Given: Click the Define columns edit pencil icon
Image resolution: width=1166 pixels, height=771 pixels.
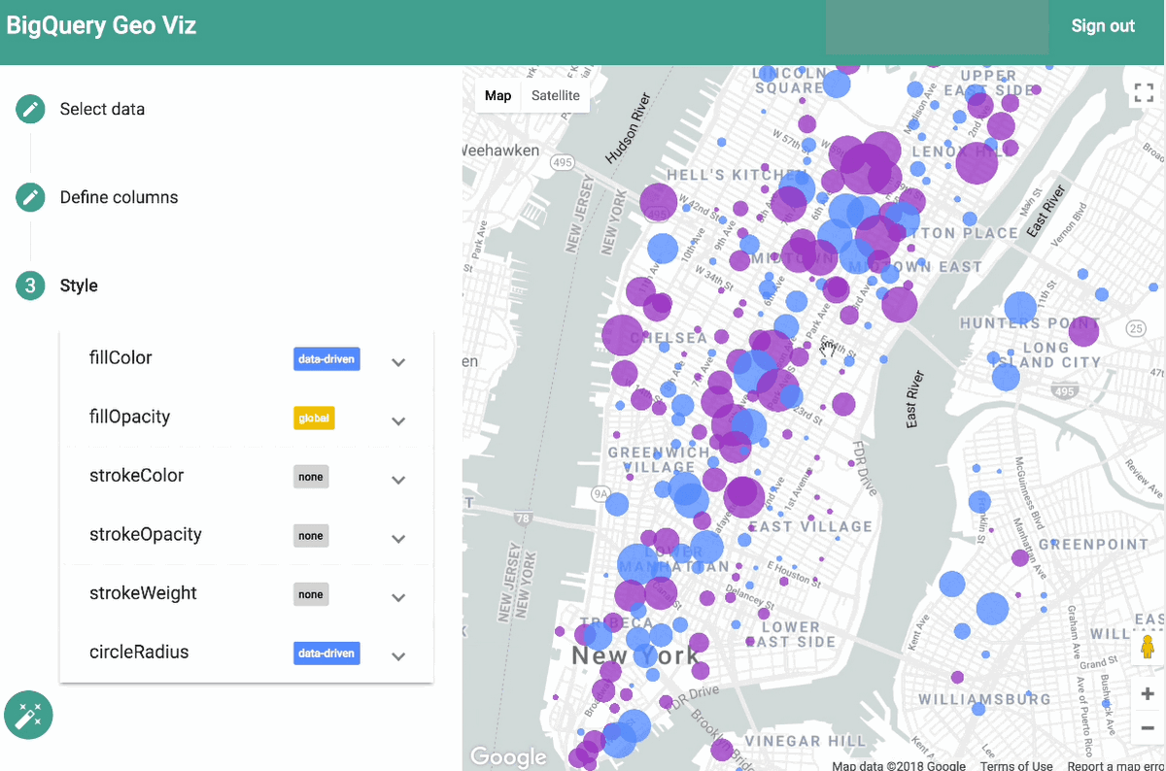Looking at the screenshot, I should 30,197.
